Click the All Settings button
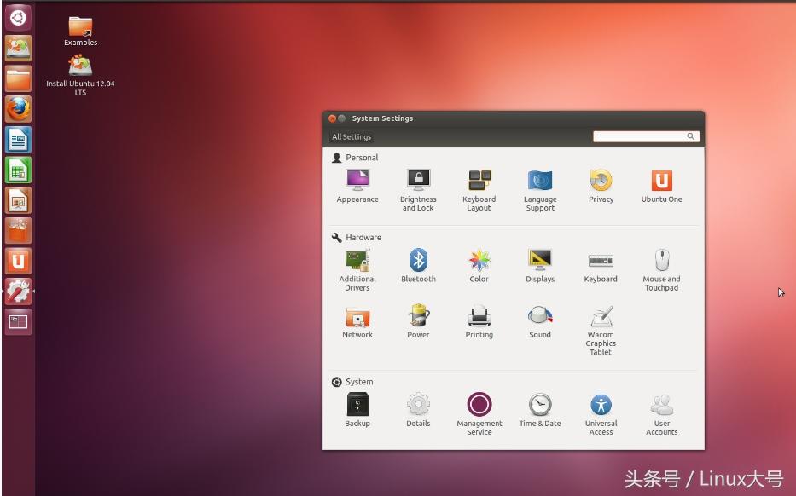The image size is (796, 496). click(352, 137)
